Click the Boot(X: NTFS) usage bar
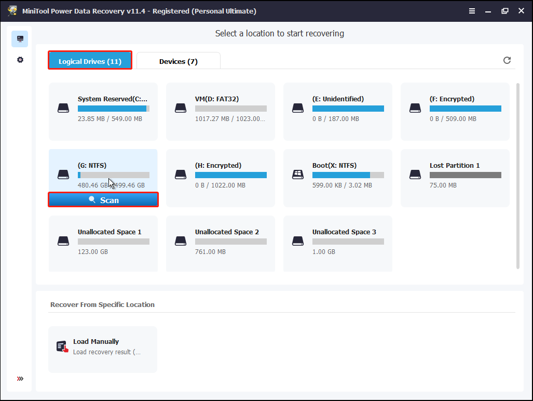 (x=348, y=175)
